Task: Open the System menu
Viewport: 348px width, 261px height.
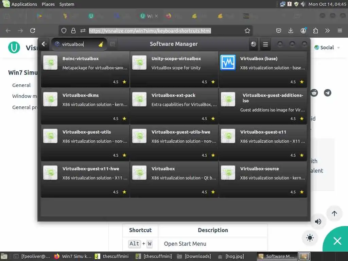Action: point(67,4)
